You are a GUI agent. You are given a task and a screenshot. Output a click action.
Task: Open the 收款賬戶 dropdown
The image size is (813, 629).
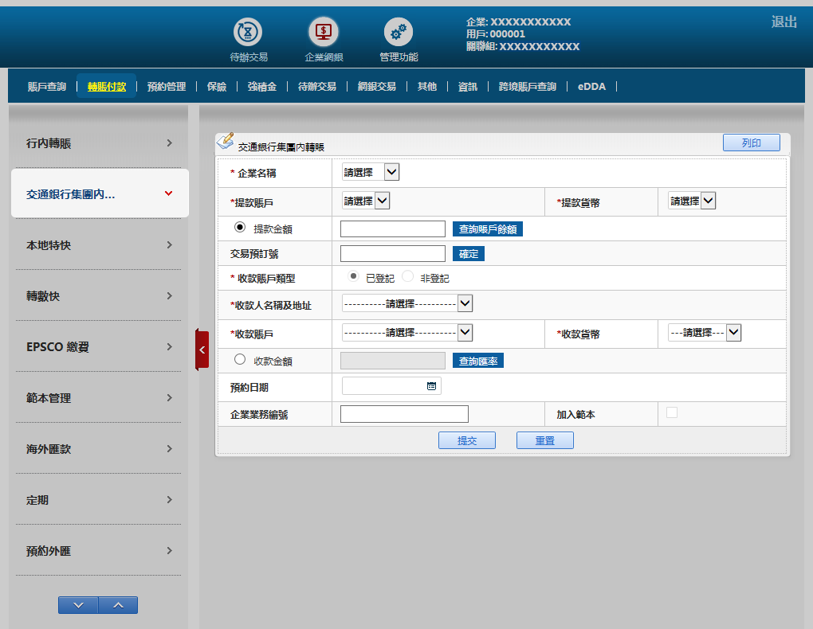pyautogui.click(x=407, y=333)
